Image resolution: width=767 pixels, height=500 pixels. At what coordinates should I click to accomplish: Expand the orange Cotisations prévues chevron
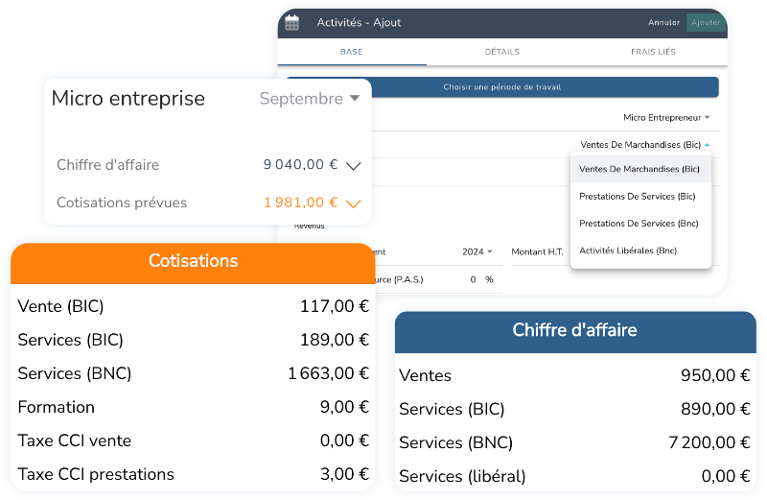(x=353, y=203)
